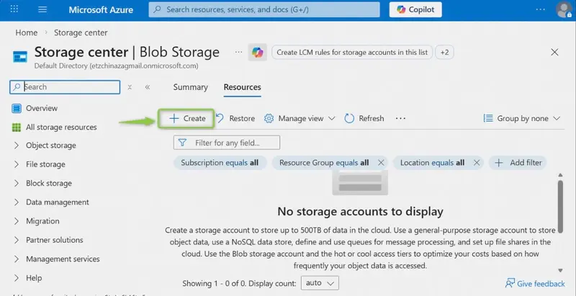Open the header ellipsis more options
The width and height of the screenshot is (576, 296).
coord(541,9)
